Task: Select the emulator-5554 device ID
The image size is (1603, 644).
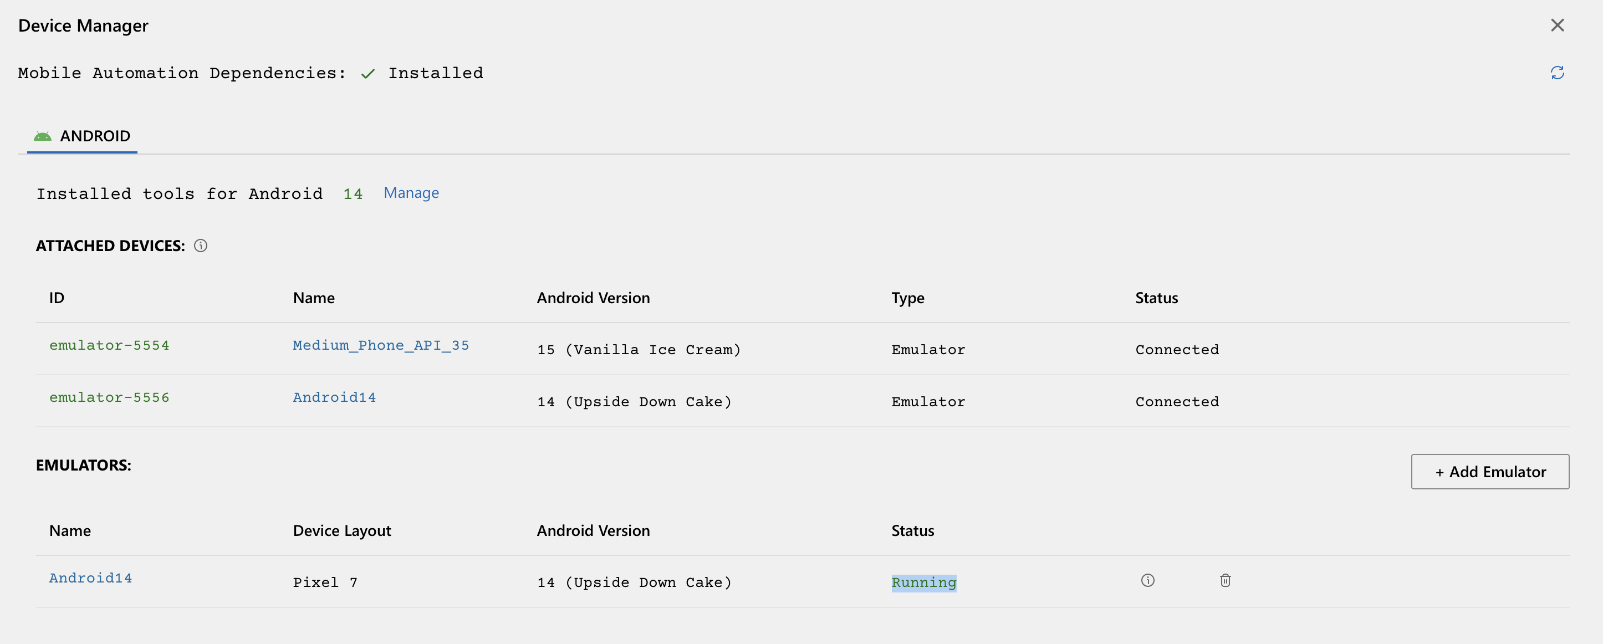Action: 110,345
